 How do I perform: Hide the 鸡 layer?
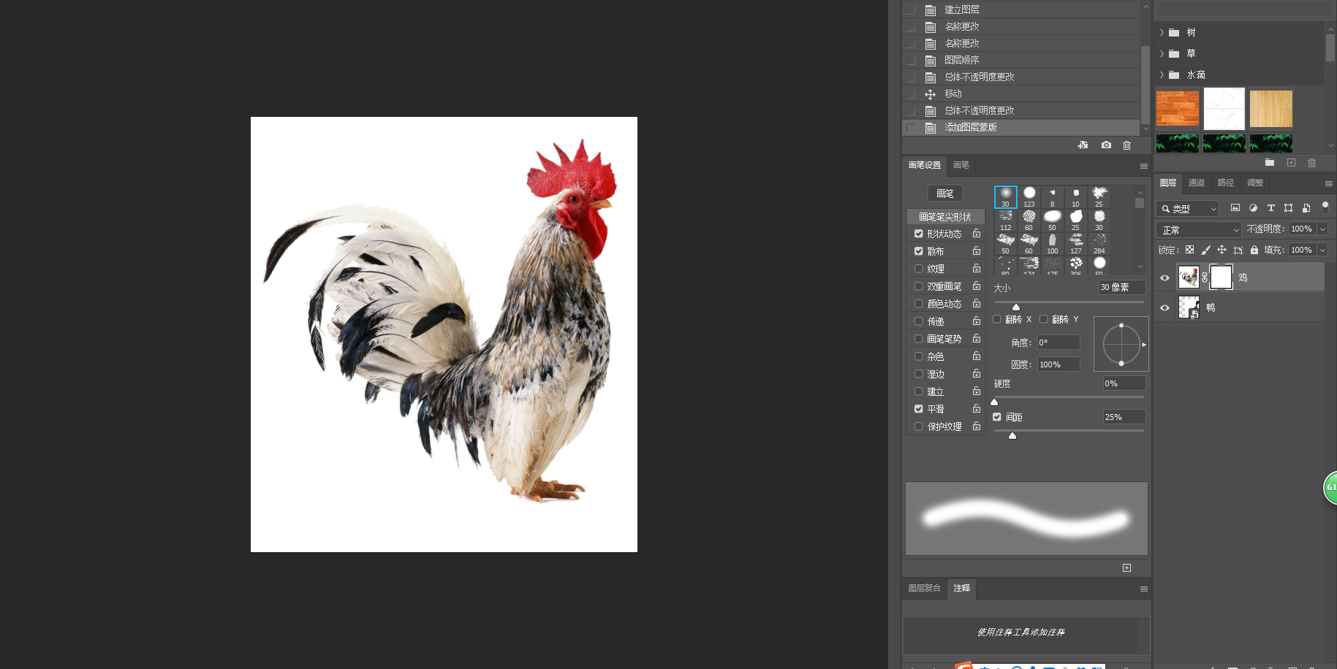click(1165, 278)
